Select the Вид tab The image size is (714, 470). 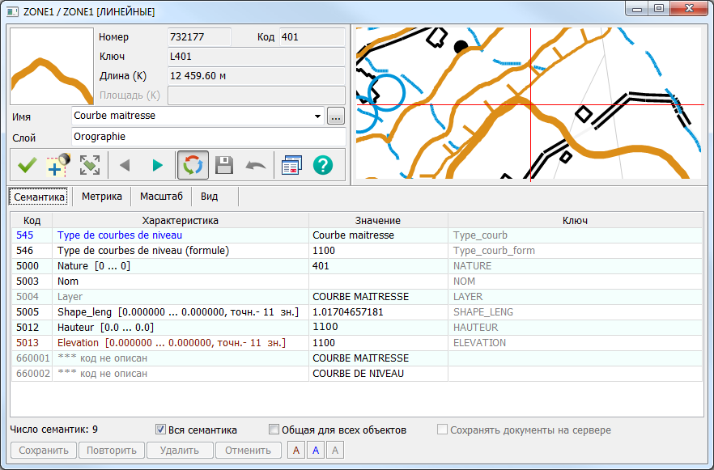click(x=209, y=197)
